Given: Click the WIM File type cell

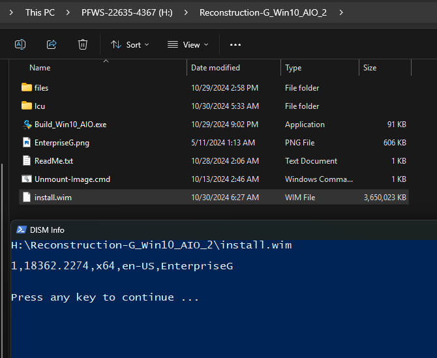Looking at the screenshot, I should 300,198.
